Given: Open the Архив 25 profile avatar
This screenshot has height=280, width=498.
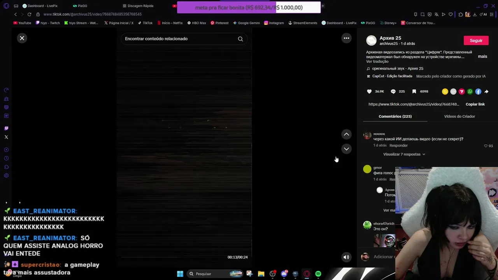Looking at the screenshot, I should [x=372, y=40].
